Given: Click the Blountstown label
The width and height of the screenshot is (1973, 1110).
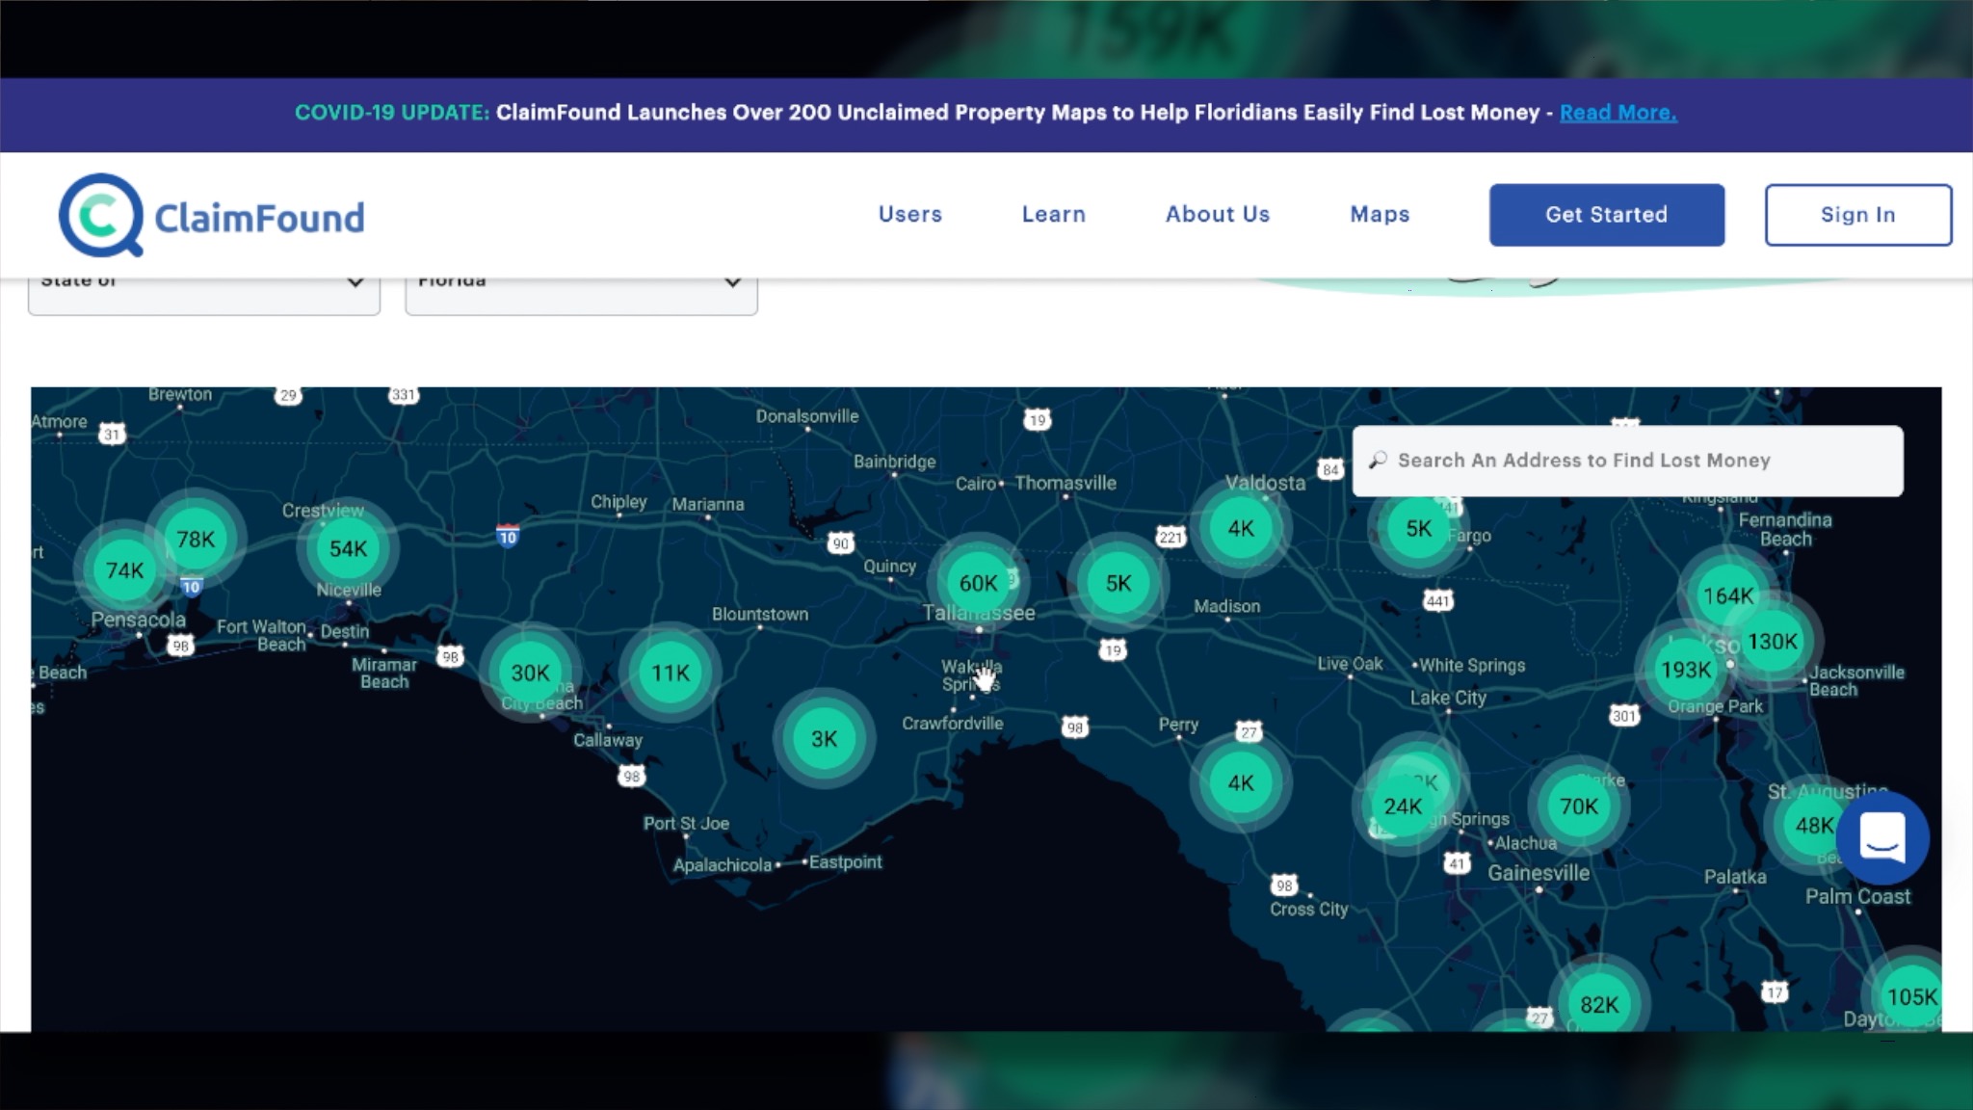Looking at the screenshot, I should [760, 614].
